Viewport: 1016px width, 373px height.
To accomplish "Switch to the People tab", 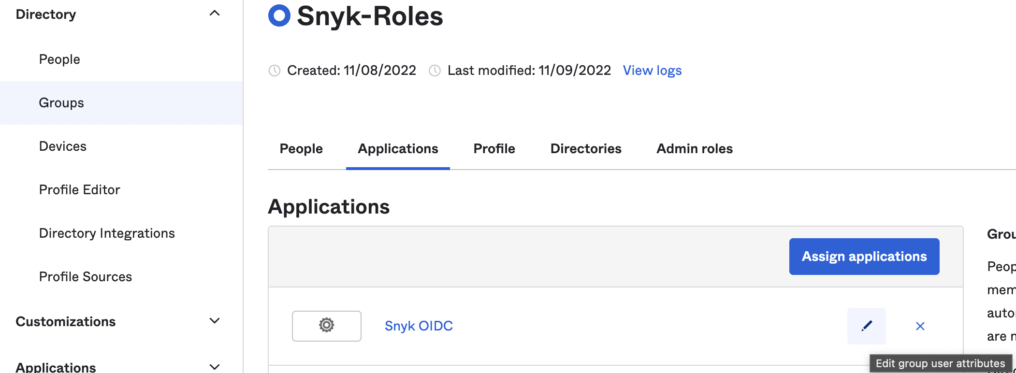I will click(301, 149).
